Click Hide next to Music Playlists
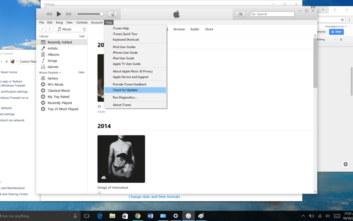Viewport: 353px width, 221px height. pos(81,72)
